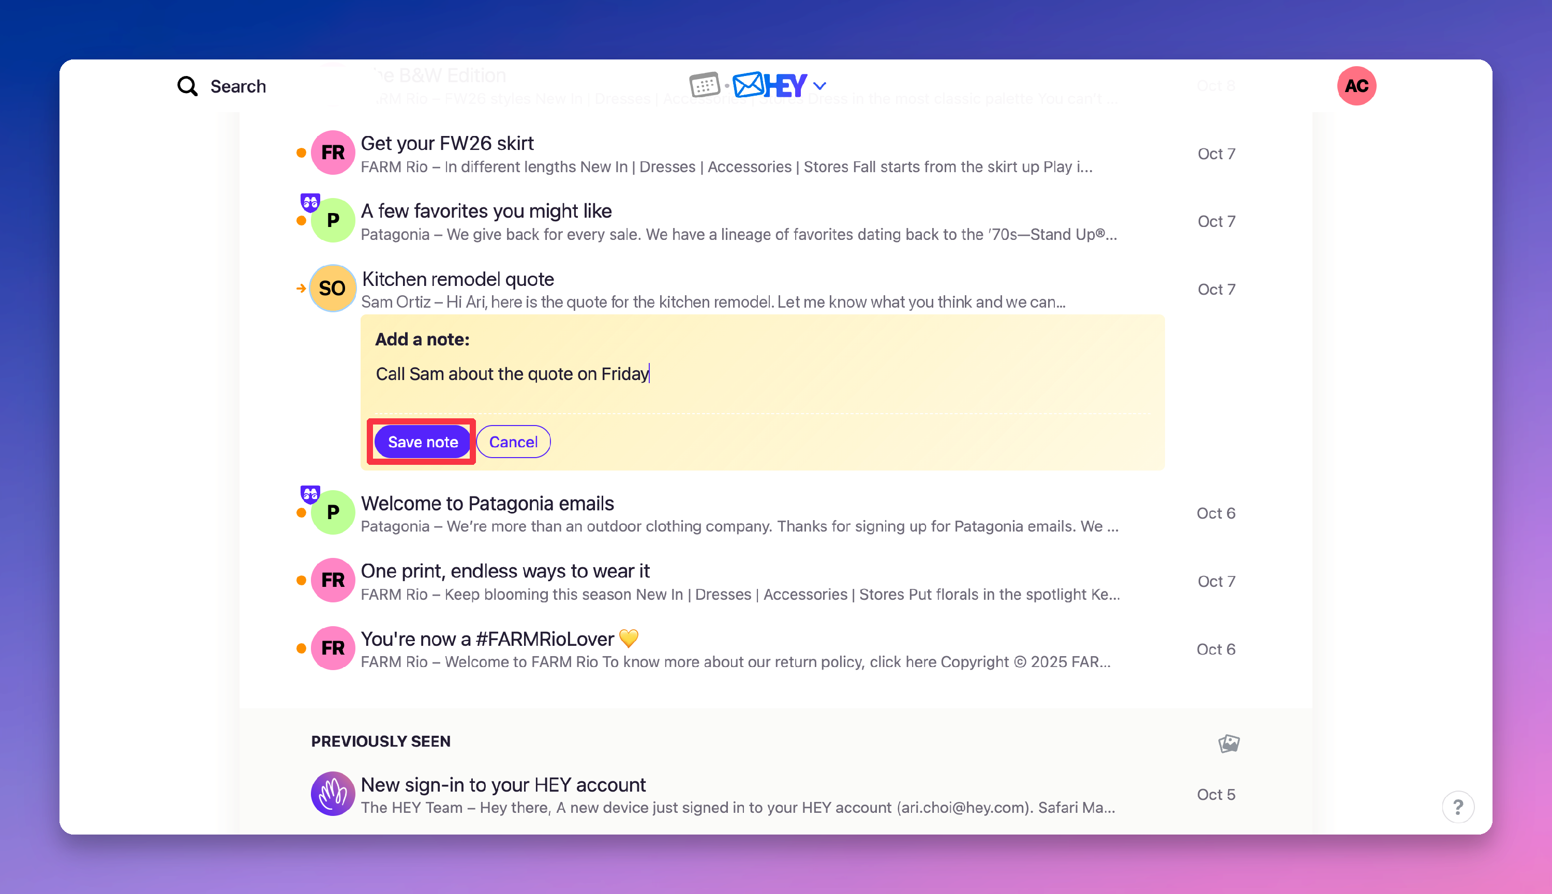The image size is (1552, 894).
Task: Click the P avatar on favorites email
Action: point(333,220)
